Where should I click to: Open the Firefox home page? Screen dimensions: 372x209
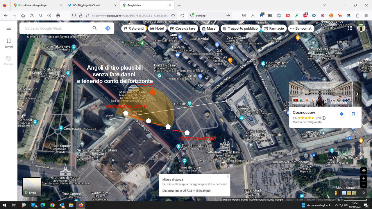[23, 16]
